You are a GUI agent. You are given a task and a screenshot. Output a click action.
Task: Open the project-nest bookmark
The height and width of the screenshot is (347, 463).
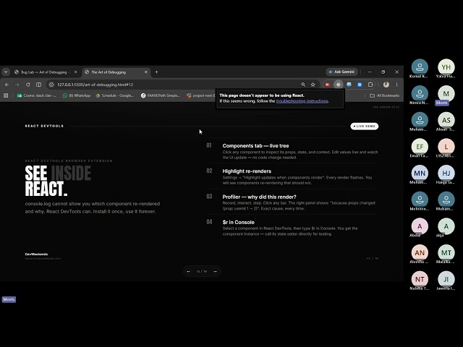(x=201, y=95)
